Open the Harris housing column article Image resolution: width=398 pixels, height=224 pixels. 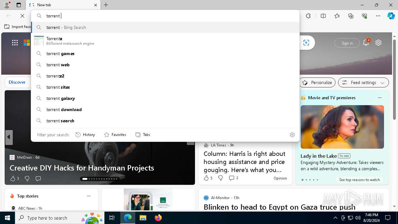pyautogui.click(x=244, y=162)
